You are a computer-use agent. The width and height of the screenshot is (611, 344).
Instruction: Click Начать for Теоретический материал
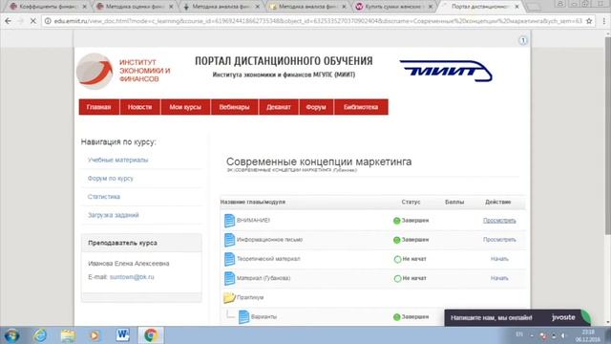[499, 259]
